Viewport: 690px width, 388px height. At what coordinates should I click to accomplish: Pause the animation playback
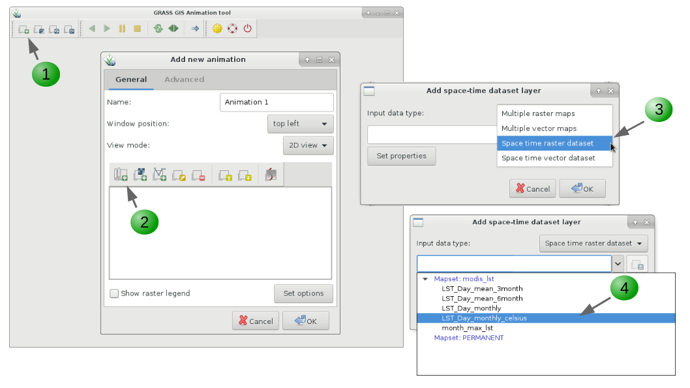[122, 29]
